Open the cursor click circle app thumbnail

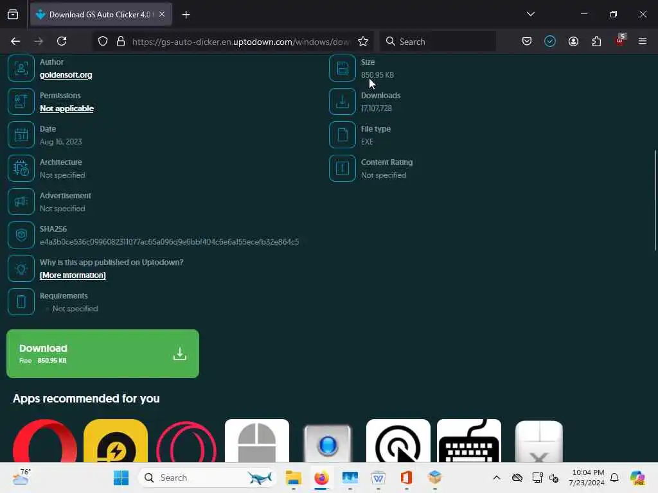pos(398,440)
